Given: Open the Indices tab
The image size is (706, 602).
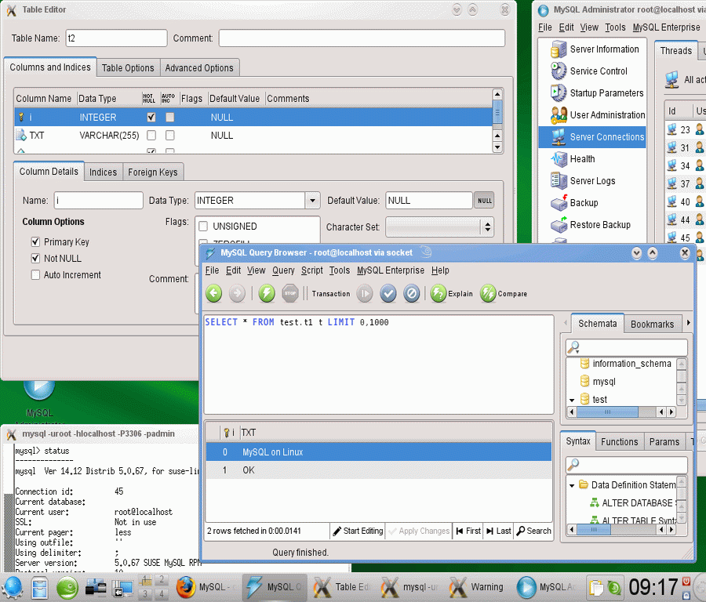Looking at the screenshot, I should 103,172.
